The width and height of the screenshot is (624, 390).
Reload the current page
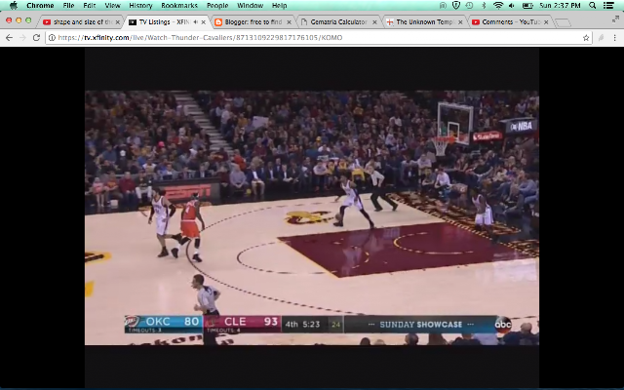tap(36, 37)
